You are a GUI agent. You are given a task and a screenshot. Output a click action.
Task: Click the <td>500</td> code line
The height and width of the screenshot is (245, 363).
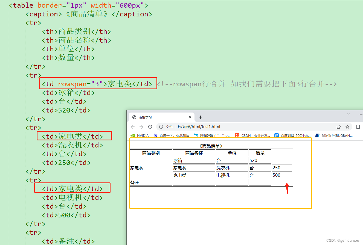(66, 215)
